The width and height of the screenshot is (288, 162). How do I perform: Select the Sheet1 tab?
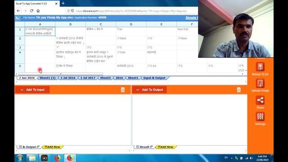click(133, 78)
